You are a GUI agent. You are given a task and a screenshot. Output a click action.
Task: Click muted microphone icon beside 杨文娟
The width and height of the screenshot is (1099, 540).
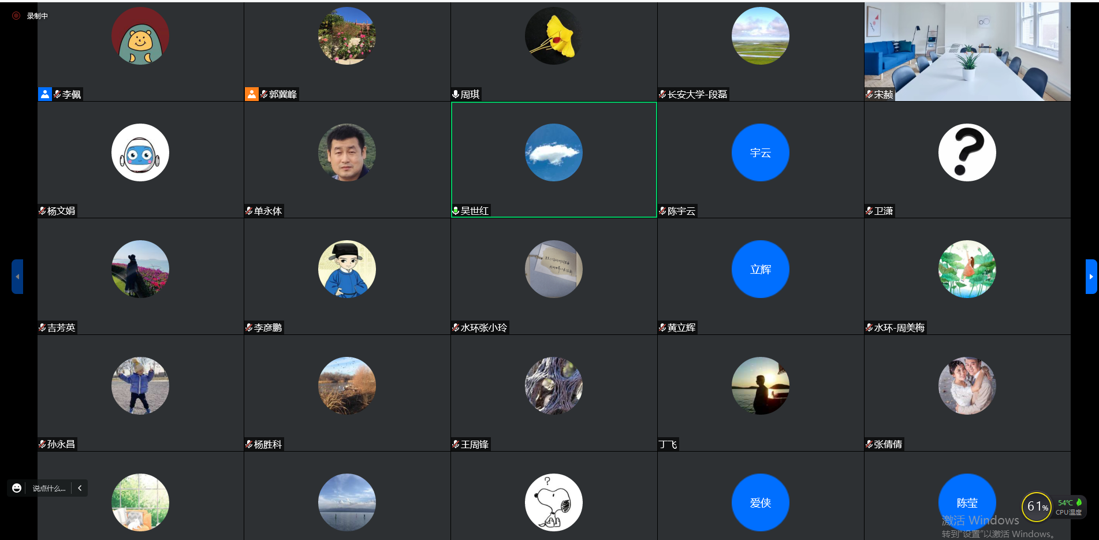tap(42, 211)
